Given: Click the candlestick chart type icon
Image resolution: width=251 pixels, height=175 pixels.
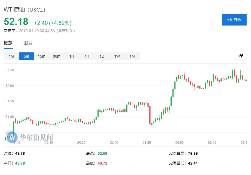Looking at the screenshot, I should [x=241, y=56].
